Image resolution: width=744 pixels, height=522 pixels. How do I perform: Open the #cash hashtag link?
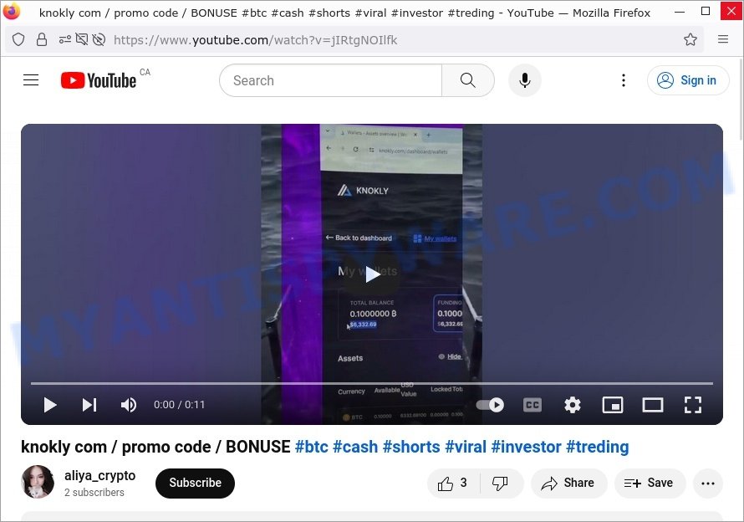click(x=355, y=447)
